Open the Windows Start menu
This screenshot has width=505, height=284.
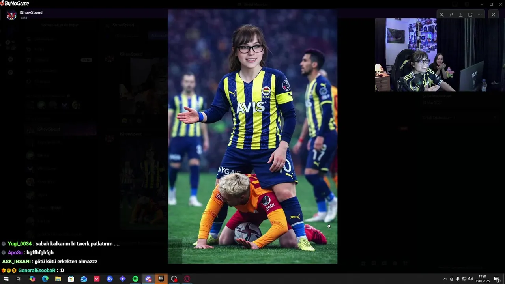pyautogui.click(x=6, y=279)
